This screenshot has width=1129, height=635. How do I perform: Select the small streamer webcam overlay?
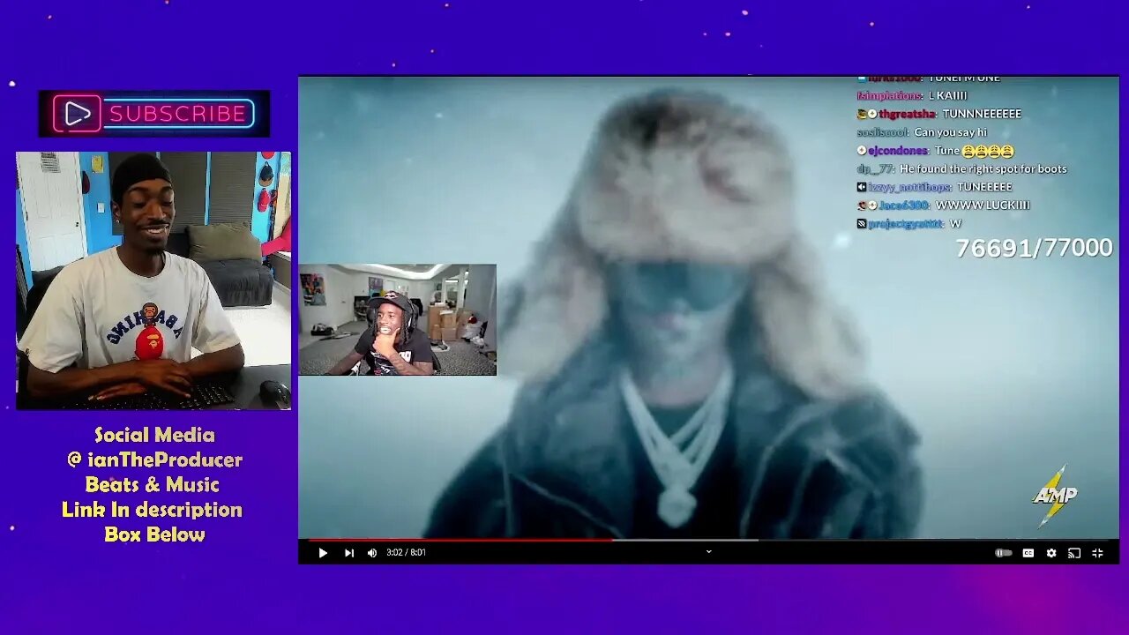(x=397, y=319)
